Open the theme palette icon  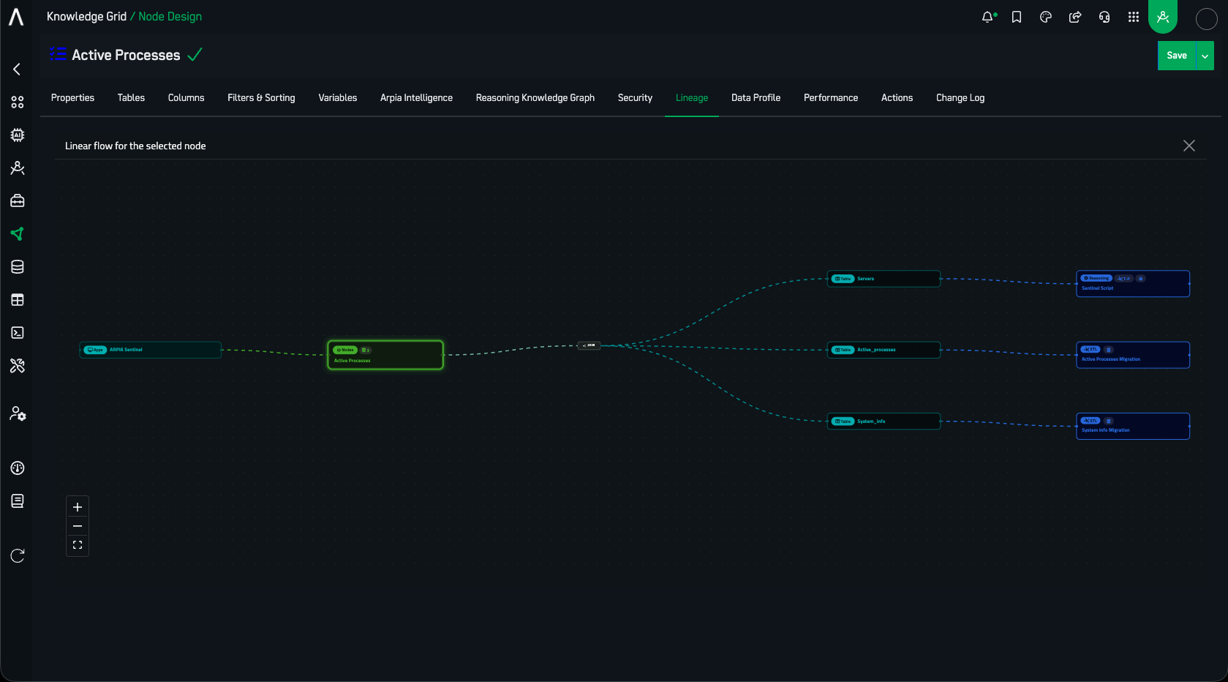tap(1046, 17)
